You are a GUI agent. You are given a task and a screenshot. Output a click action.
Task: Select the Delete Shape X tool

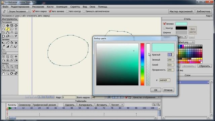(x=16, y=43)
